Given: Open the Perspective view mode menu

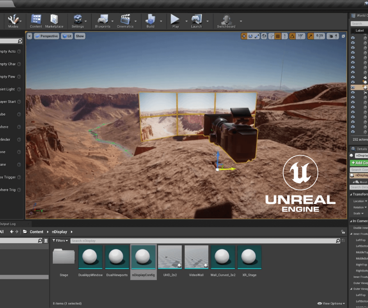Looking at the screenshot, I should pyautogui.click(x=47, y=36).
